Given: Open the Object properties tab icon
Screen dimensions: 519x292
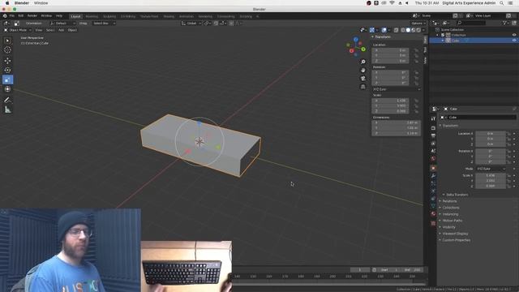Looking at the screenshot, I should pyautogui.click(x=433, y=168).
